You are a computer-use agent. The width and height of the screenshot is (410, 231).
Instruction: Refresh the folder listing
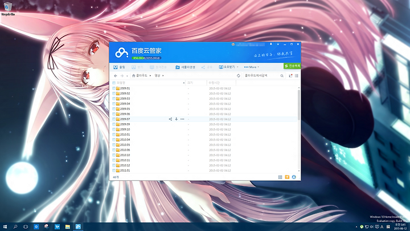click(238, 76)
